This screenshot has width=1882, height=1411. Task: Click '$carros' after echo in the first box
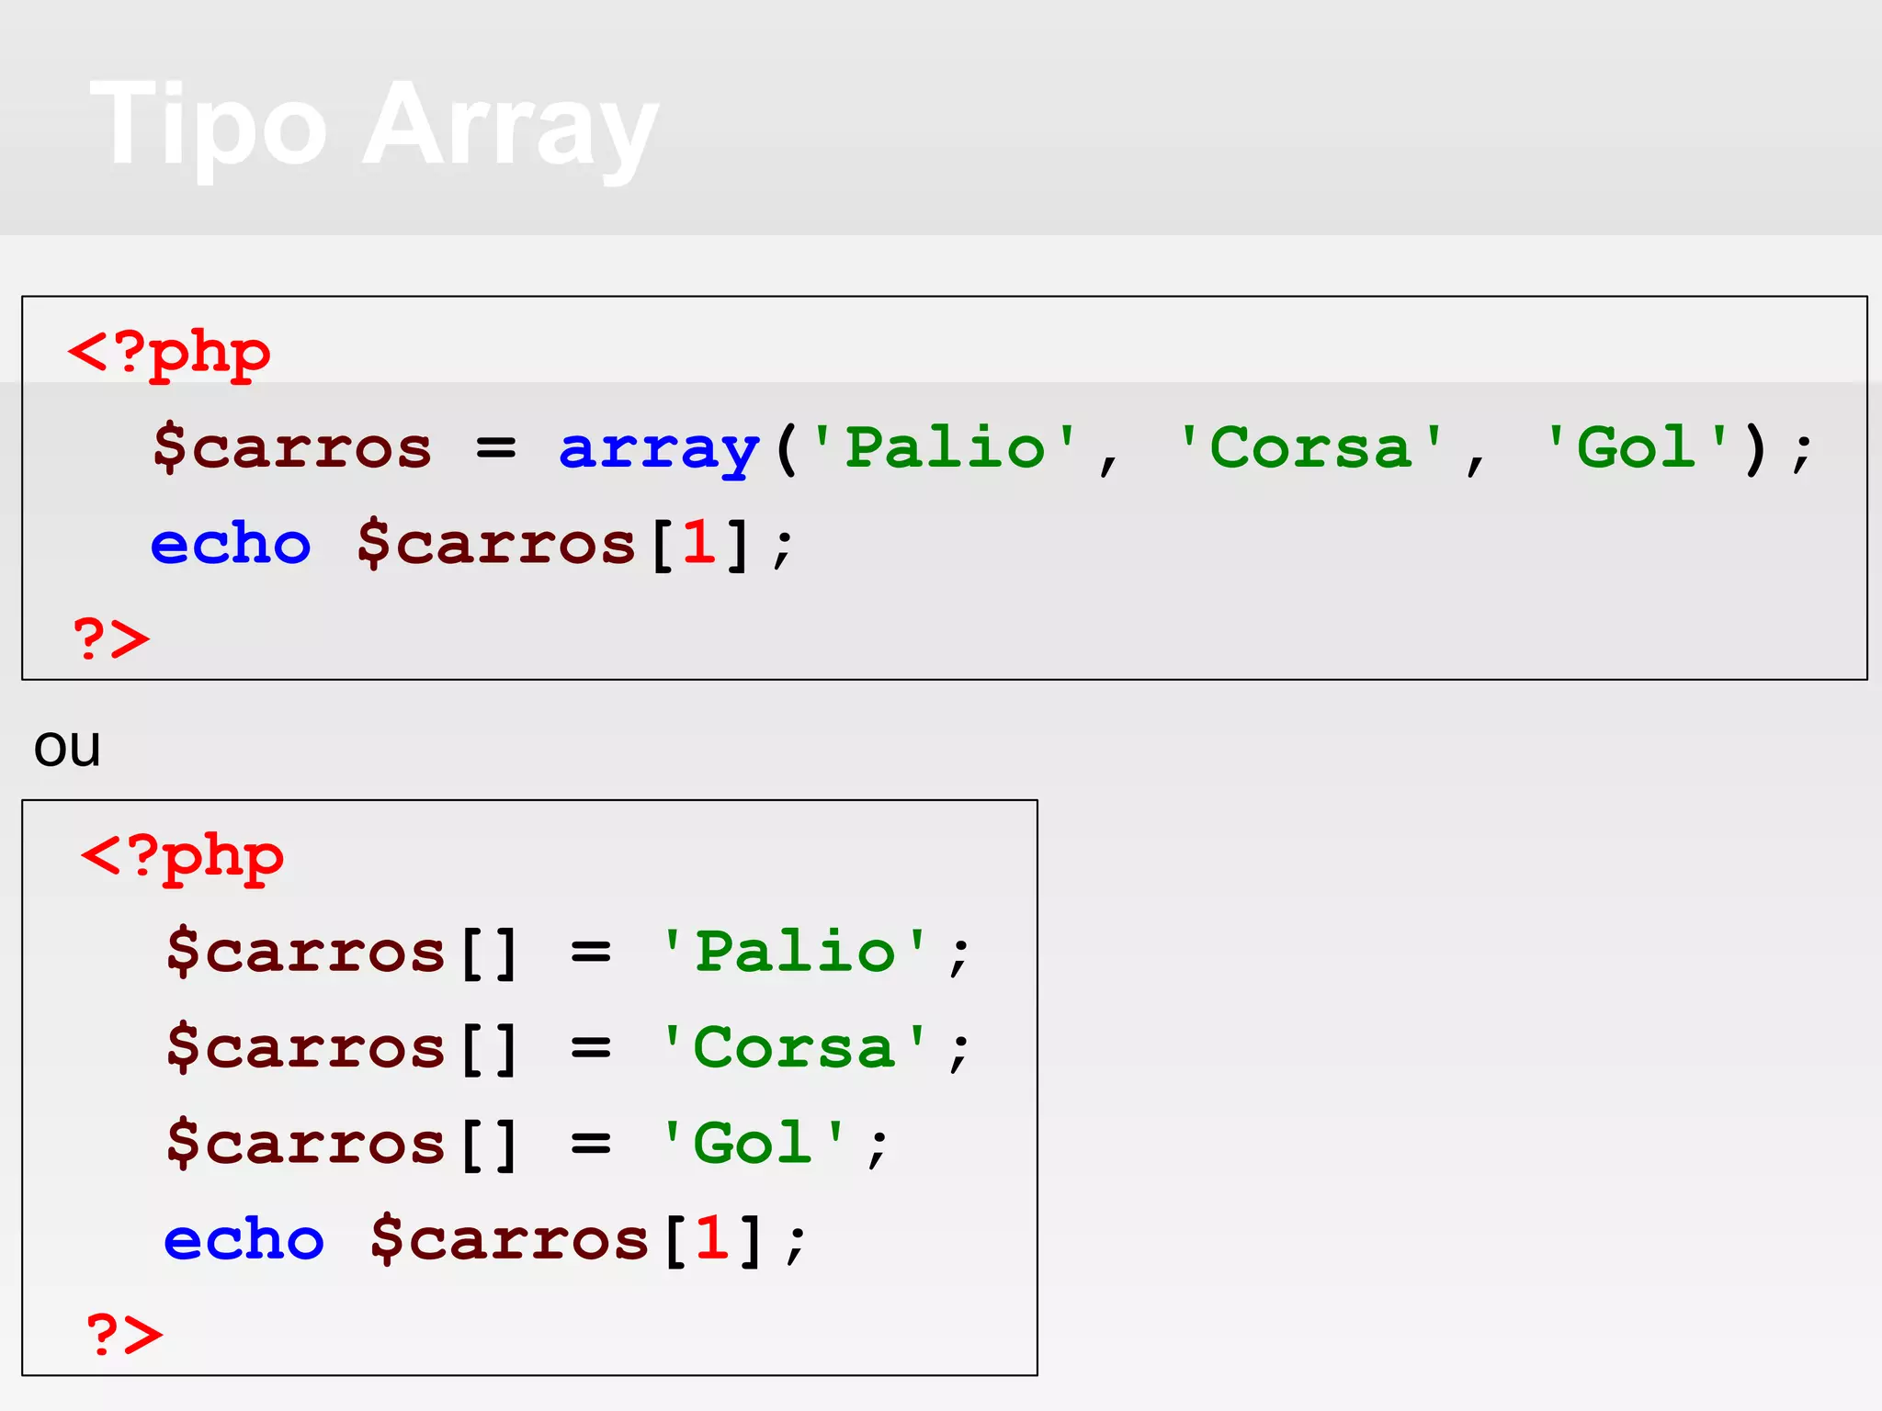click(x=496, y=544)
